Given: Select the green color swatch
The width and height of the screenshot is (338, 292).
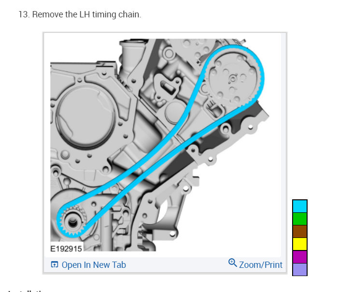Looking at the screenshot, I should (x=300, y=219).
